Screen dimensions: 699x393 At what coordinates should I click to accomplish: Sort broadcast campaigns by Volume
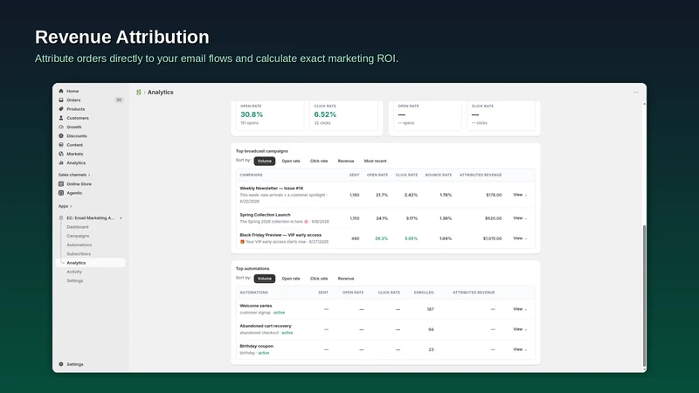coord(265,161)
